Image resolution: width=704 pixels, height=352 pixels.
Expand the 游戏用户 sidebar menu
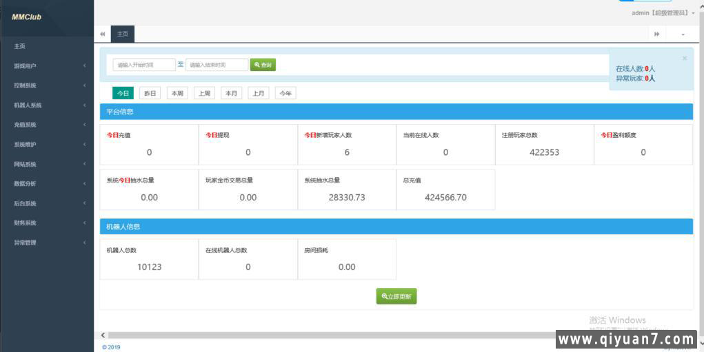[47, 66]
